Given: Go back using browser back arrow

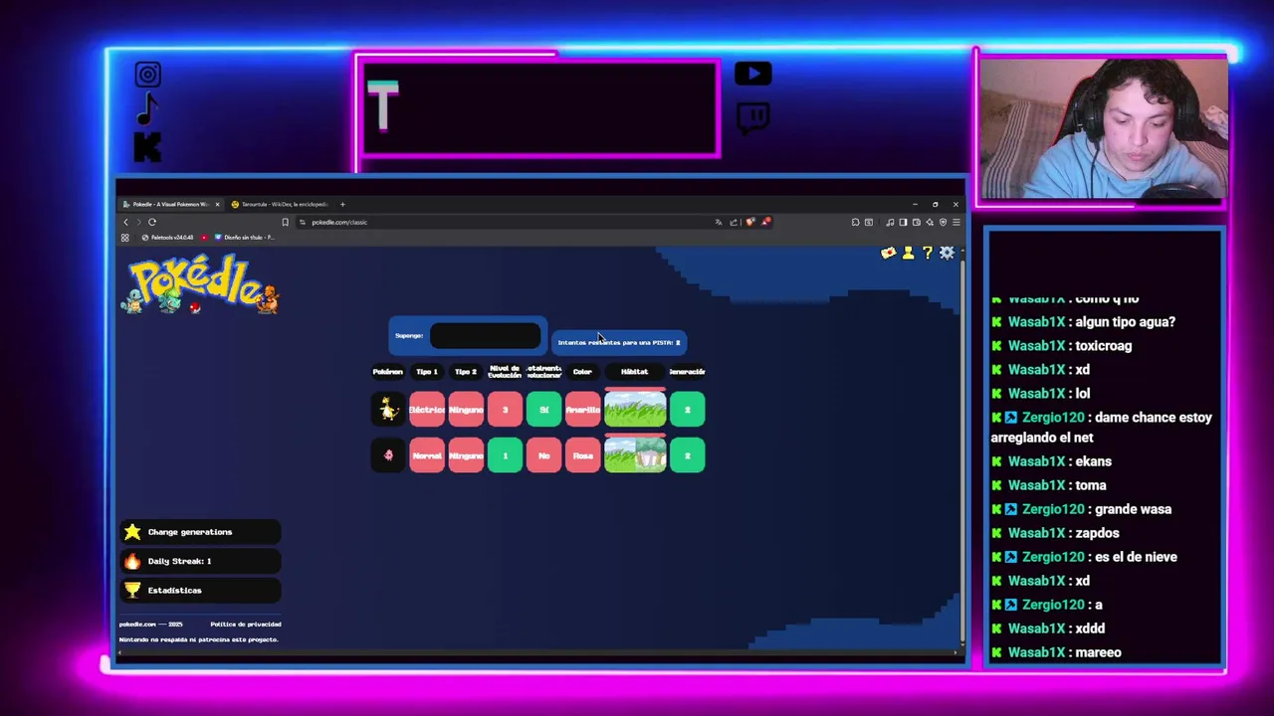Looking at the screenshot, I should pos(125,222).
